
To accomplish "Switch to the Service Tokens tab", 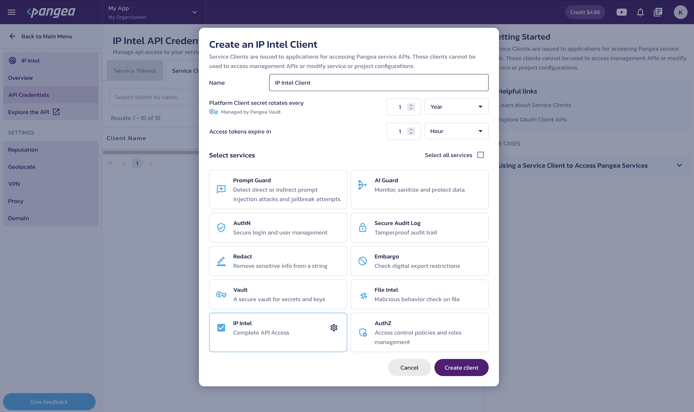I will 135,71.
